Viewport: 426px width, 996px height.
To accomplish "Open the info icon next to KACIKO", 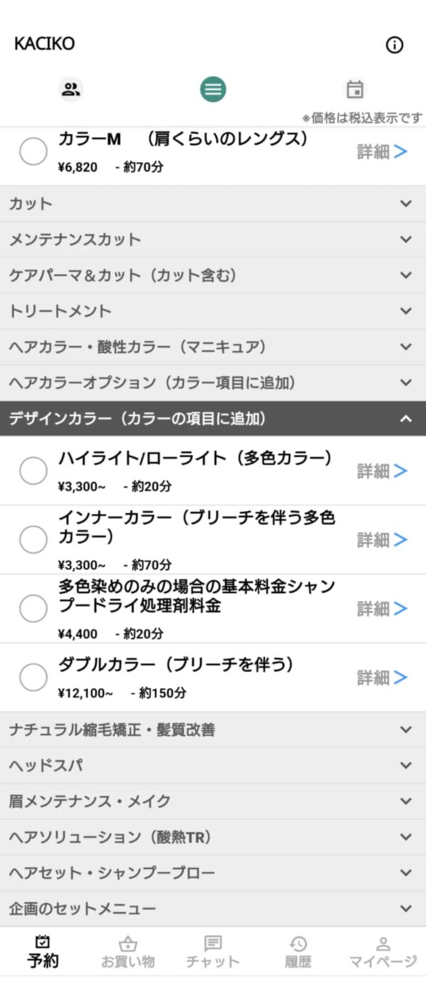I will tap(394, 45).
